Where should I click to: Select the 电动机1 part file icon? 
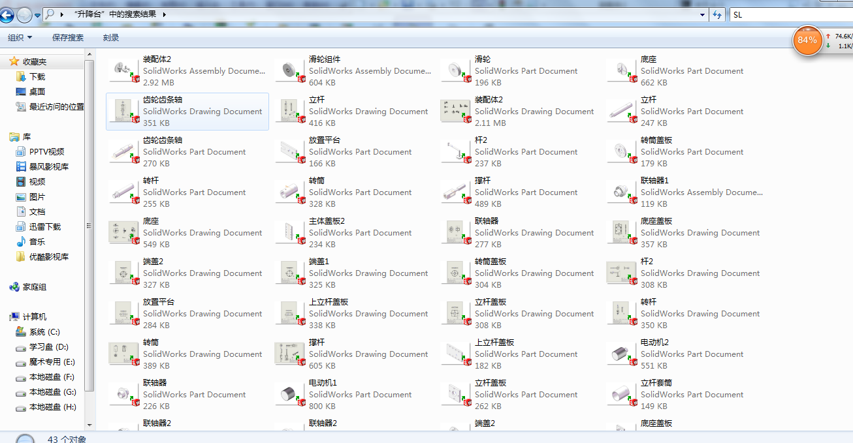point(290,394)
